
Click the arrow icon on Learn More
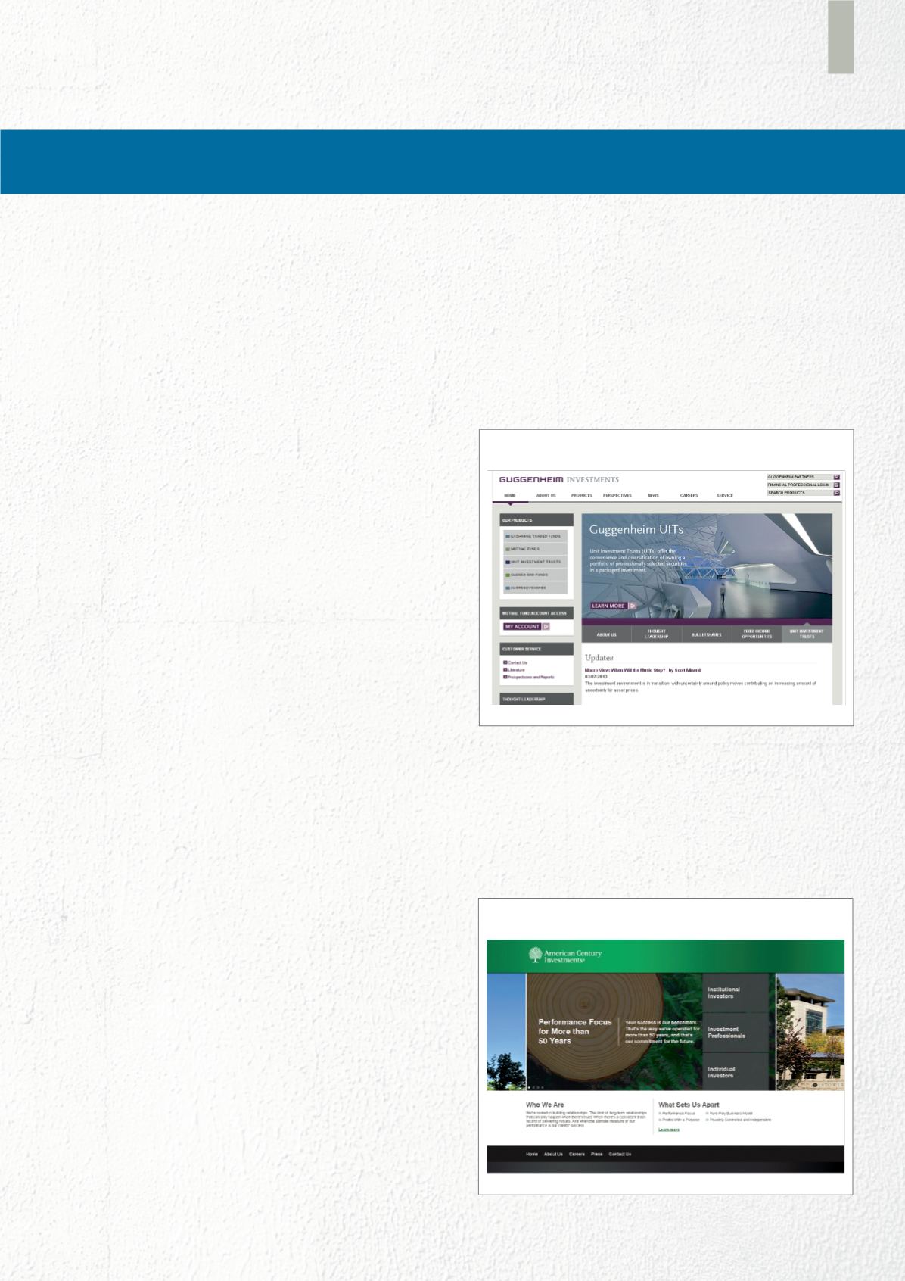pos(633,606)
